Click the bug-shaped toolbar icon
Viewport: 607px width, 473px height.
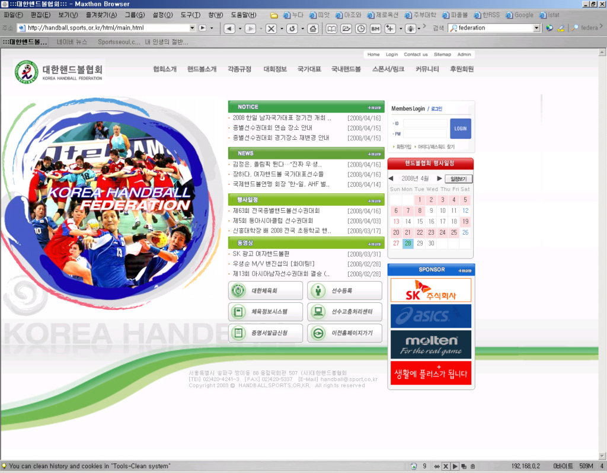pos(410,28)
